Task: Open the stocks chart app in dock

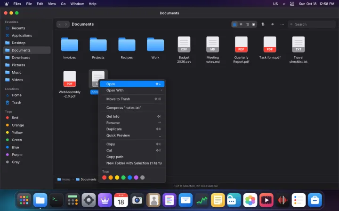Action: pos(202,200)
